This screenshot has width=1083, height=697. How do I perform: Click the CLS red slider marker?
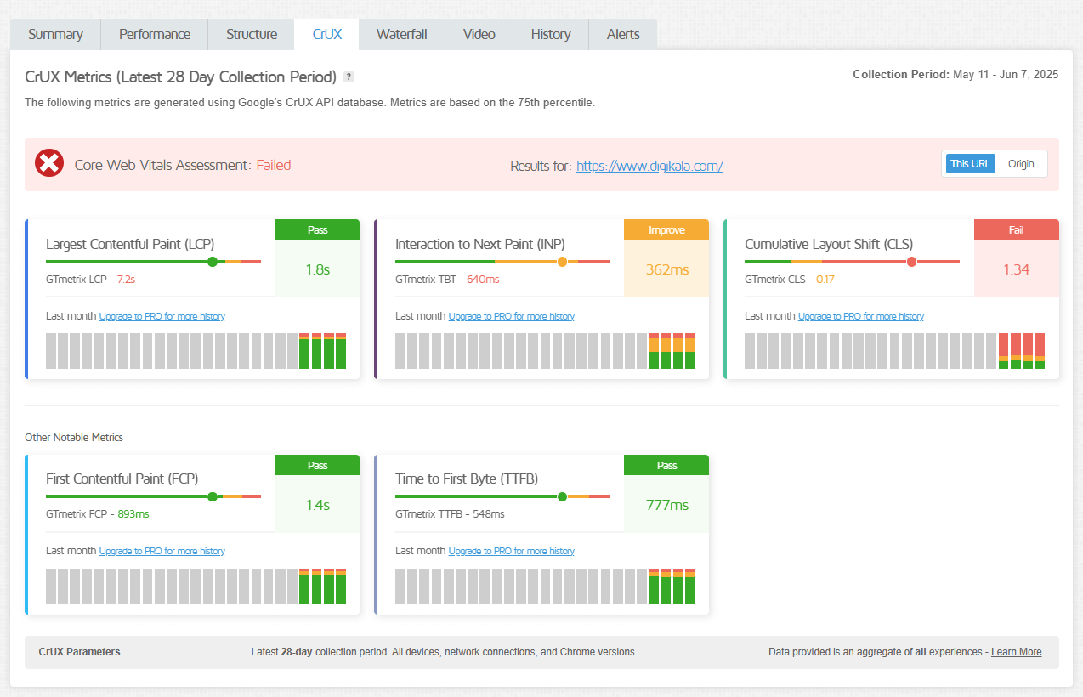(911, 262)
